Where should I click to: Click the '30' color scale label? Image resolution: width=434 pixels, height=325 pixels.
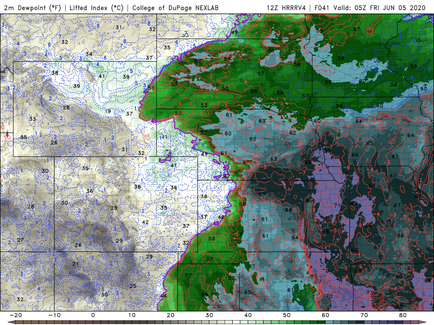tap(209, 315)
